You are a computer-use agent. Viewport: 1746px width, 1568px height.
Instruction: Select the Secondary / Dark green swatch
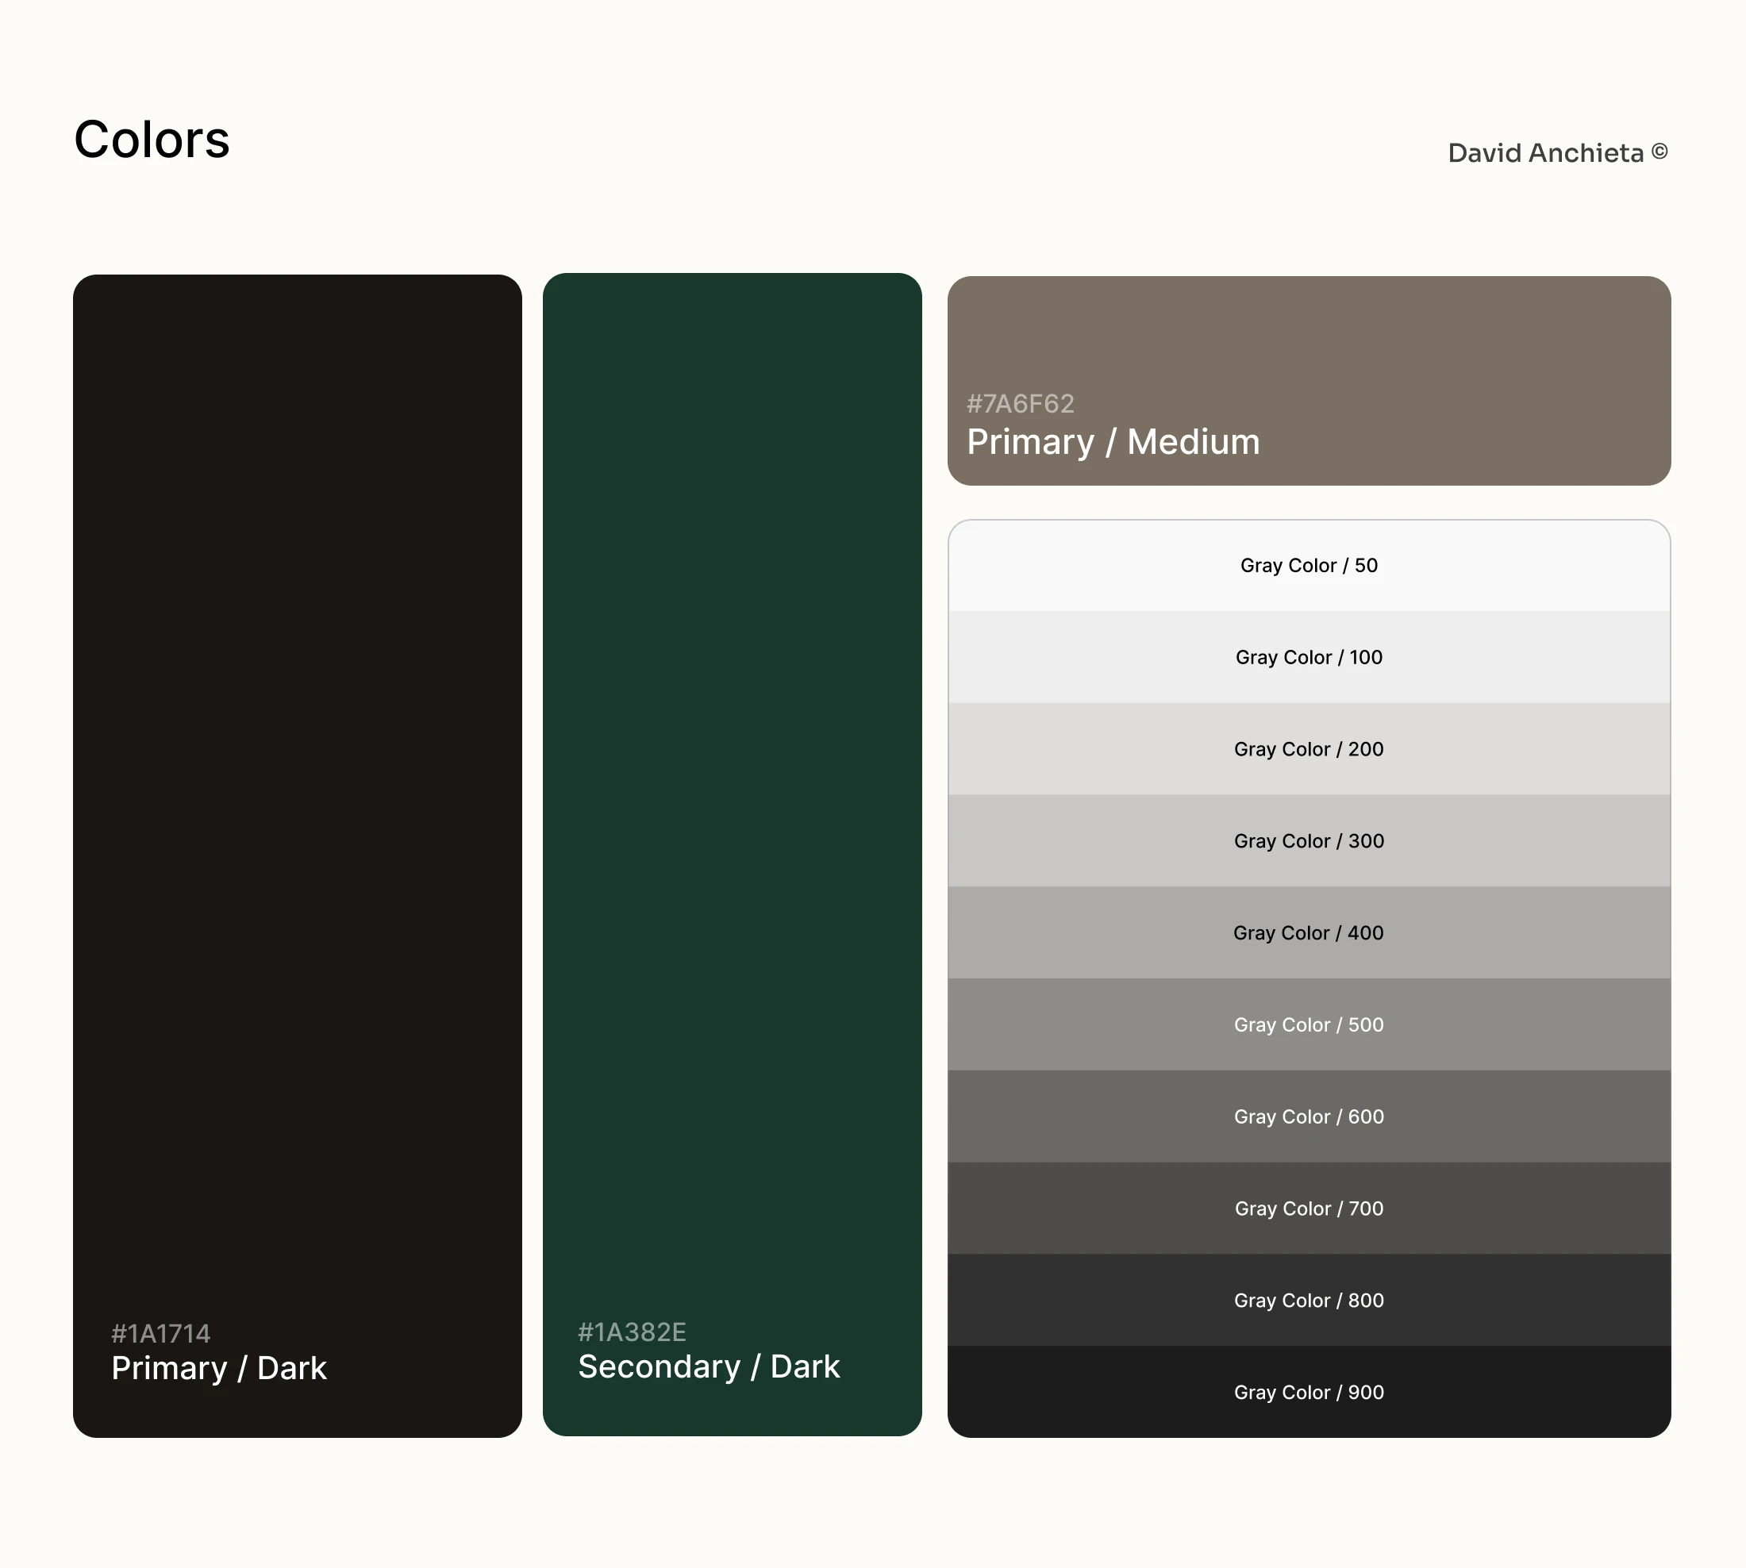pyautogui.click(x=733, y=855)
